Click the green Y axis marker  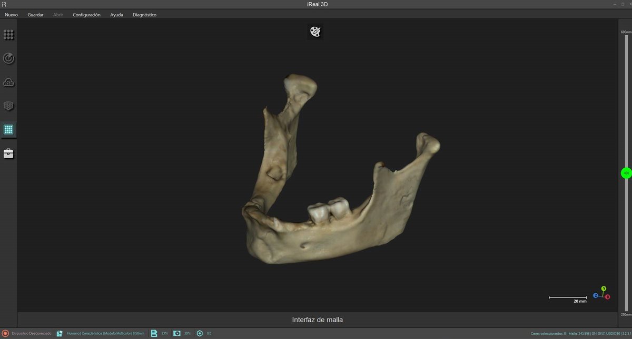click(604, 289)
